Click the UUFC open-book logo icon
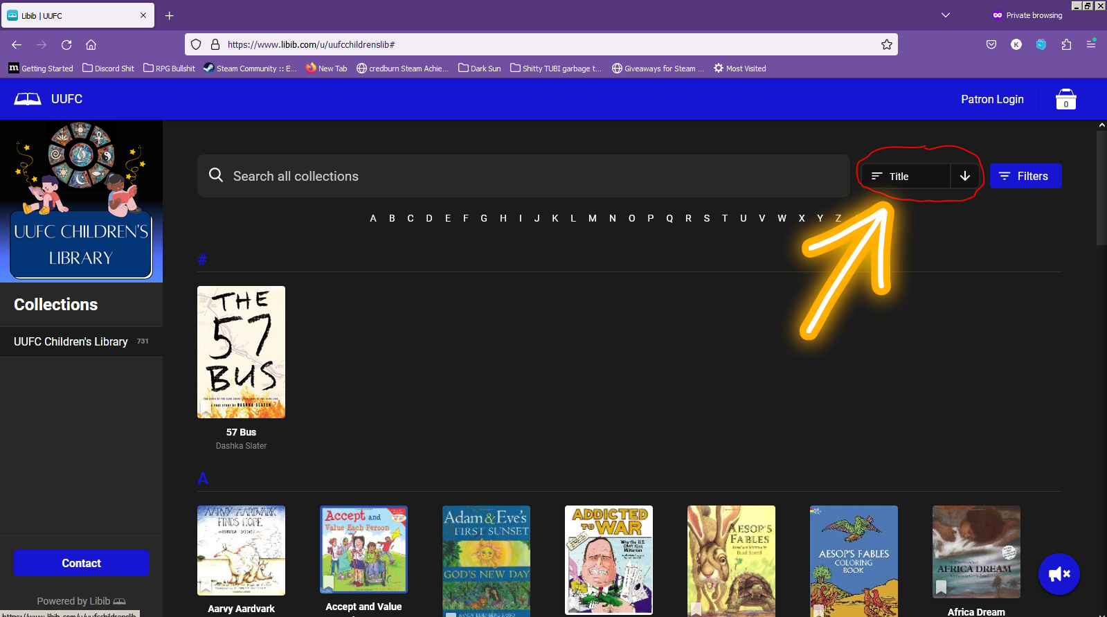This screenshot has height=617, width=1107. pos(28,99)
